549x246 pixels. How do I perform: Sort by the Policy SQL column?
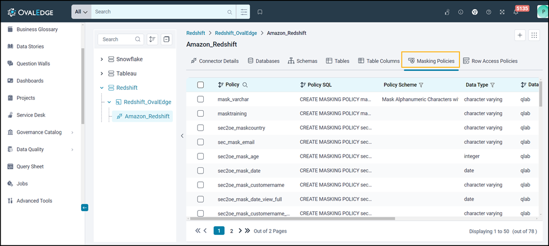303,85
